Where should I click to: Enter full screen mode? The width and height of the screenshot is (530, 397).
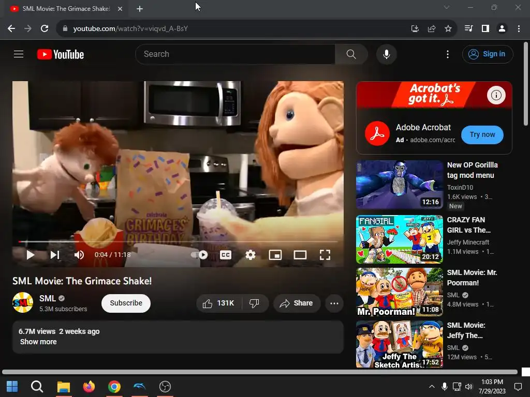[x=325, y=255]
